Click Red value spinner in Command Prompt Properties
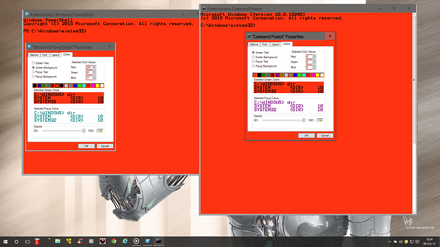 point(314,57)
